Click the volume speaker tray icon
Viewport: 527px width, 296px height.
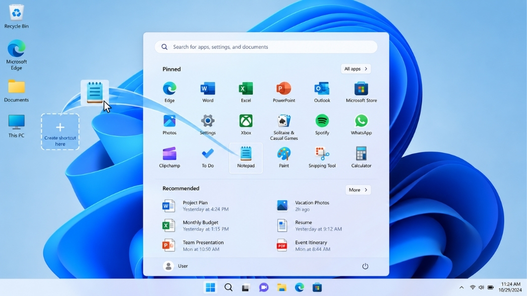[x=481, y=287]
